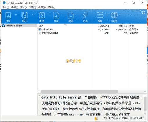Click the Cute Http File Server description text
148x122 pixels.
[x=91, y=106]
